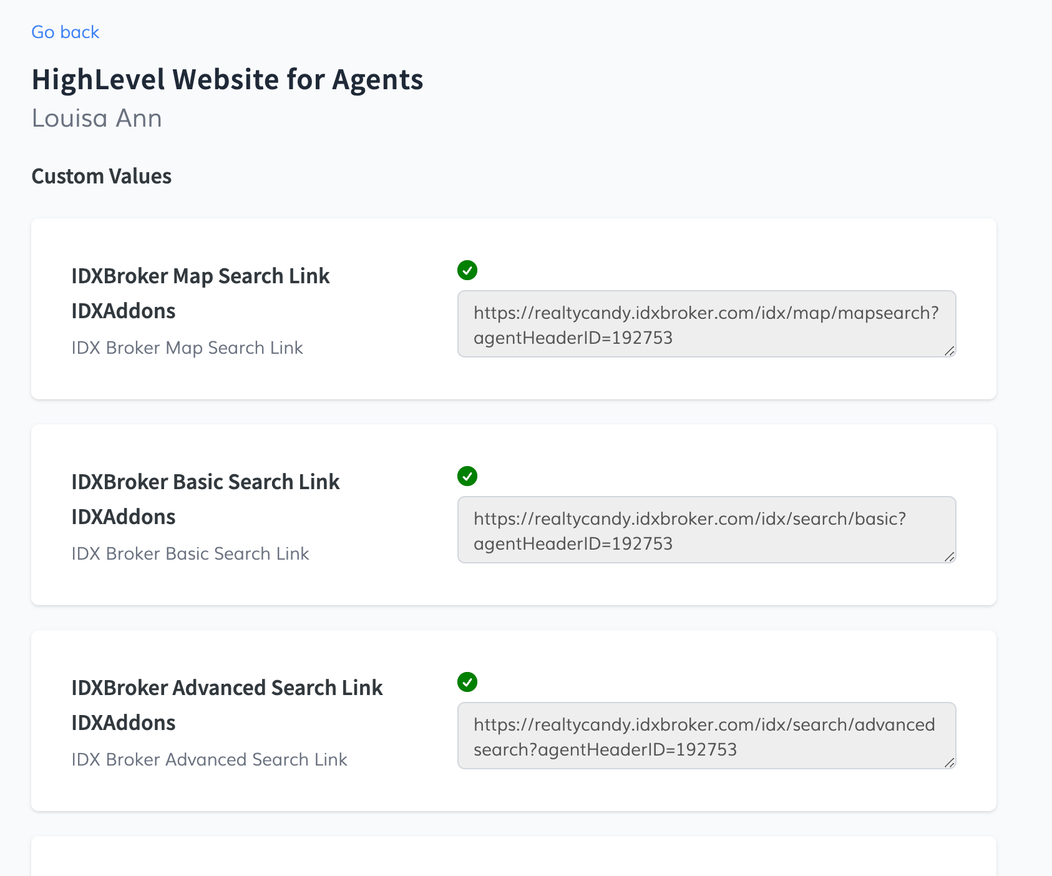The height and width of the screenshot is (876, 1052).
Task: Click green checkmark above Advanced Search URL
Action: point(467,682)
